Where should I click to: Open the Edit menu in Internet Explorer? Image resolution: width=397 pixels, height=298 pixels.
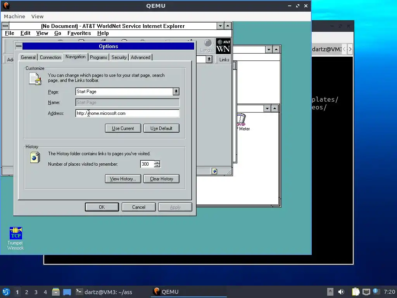tap(25, 33)
